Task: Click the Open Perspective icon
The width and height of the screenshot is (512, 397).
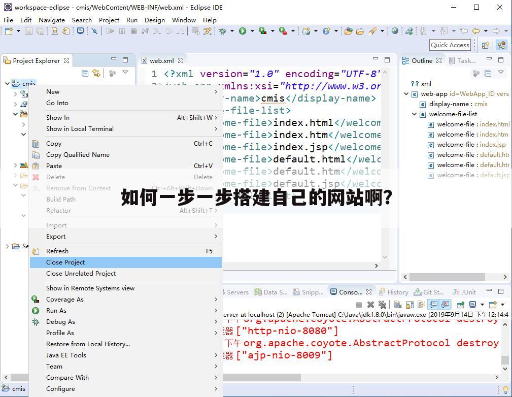Action: pos(486,45)
